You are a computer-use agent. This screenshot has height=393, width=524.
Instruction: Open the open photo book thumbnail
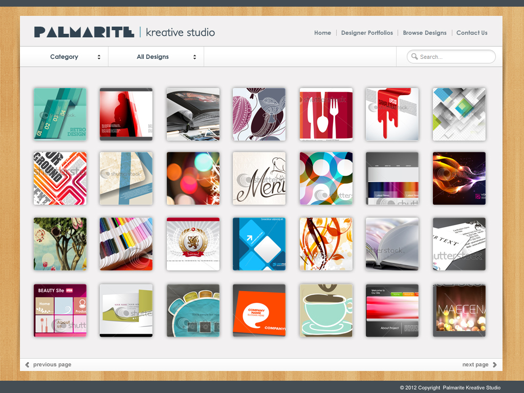(193, 114)
